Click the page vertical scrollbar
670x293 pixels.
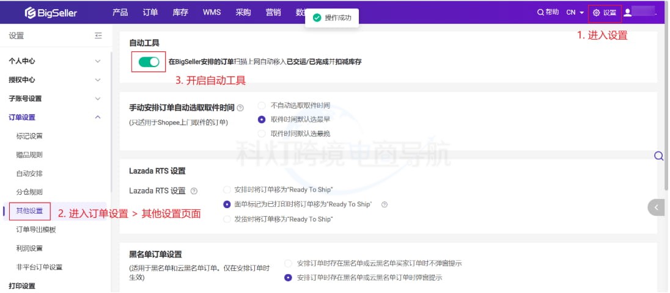[x=667, y=107]
